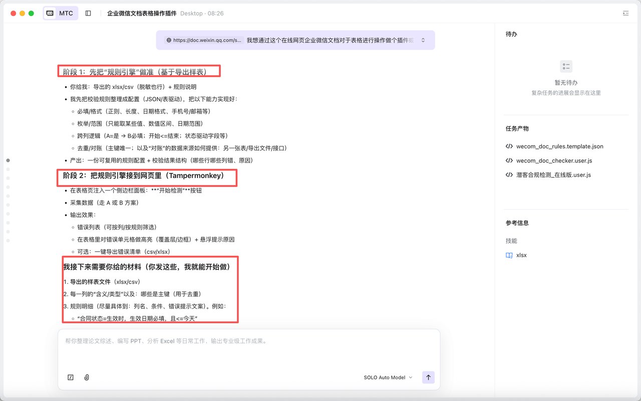Screen dimensions: 641x401
Task: Toggle the left sidebar panel icon
Action: tap(88, 13)
